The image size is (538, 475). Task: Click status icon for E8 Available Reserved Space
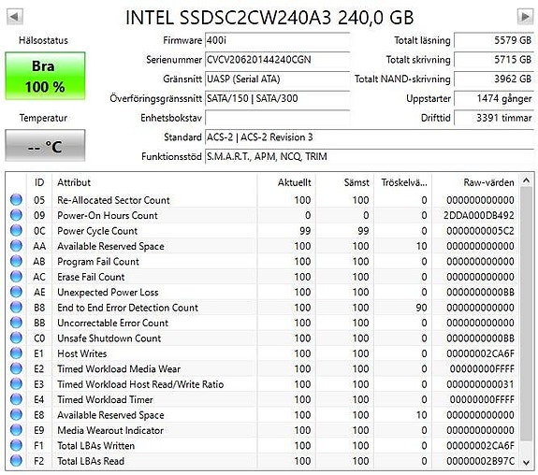click(16, 414)
